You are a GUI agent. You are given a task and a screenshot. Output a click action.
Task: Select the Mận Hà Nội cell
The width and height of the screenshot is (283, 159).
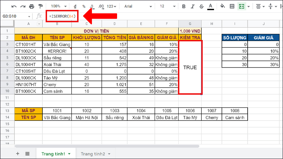pyautogui.click(x=87, y=118)
